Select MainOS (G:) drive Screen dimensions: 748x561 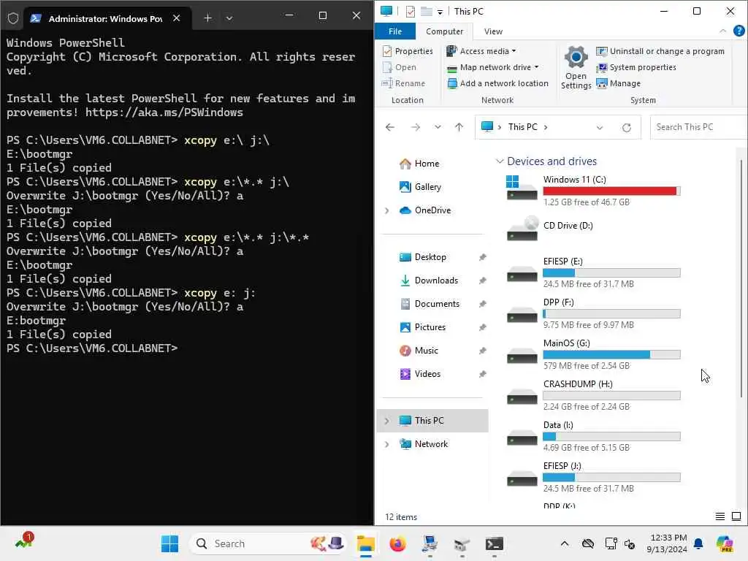(x=593, y=354)
